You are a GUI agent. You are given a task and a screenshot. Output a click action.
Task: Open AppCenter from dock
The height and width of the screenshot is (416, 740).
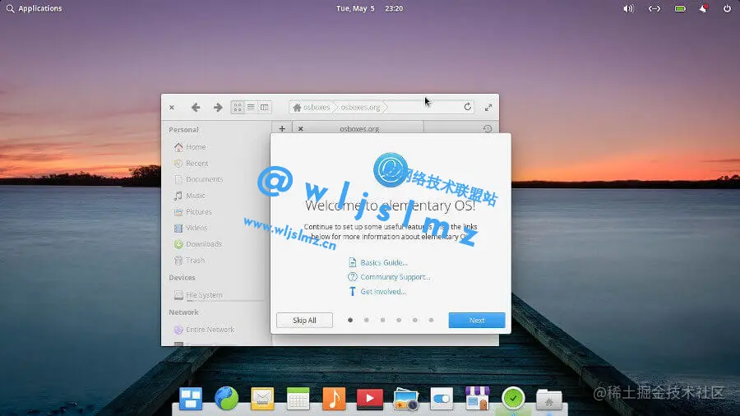click(477, 399)
